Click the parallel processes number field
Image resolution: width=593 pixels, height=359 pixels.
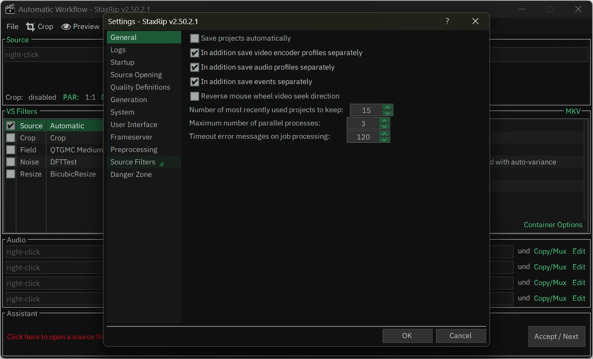coord(364,124)
